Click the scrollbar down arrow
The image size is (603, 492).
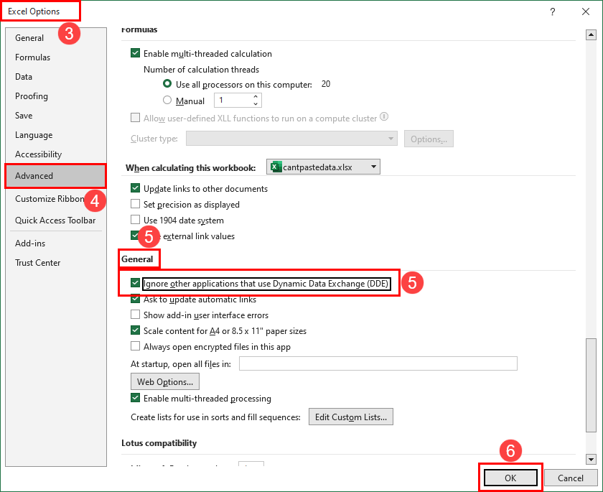(591, 459)
